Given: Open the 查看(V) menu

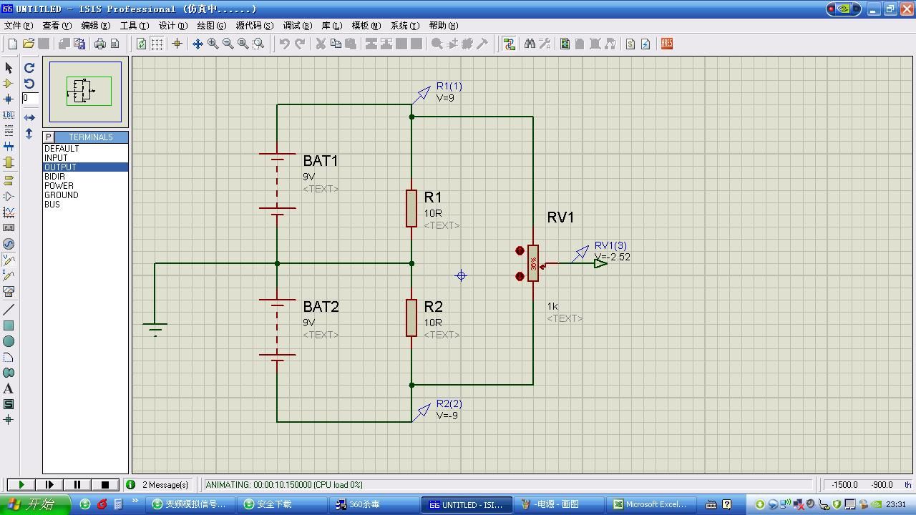Looking at the screenshot, I should (57, 25).
